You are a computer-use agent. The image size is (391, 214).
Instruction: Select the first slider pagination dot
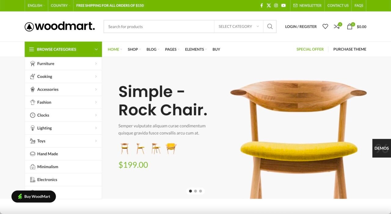(x=191, y=191)
